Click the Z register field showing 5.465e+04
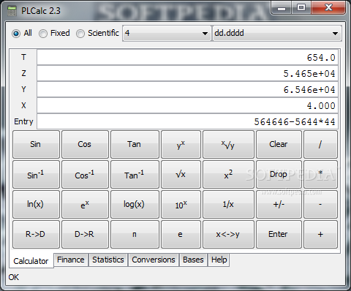 (x=187, y=73)
